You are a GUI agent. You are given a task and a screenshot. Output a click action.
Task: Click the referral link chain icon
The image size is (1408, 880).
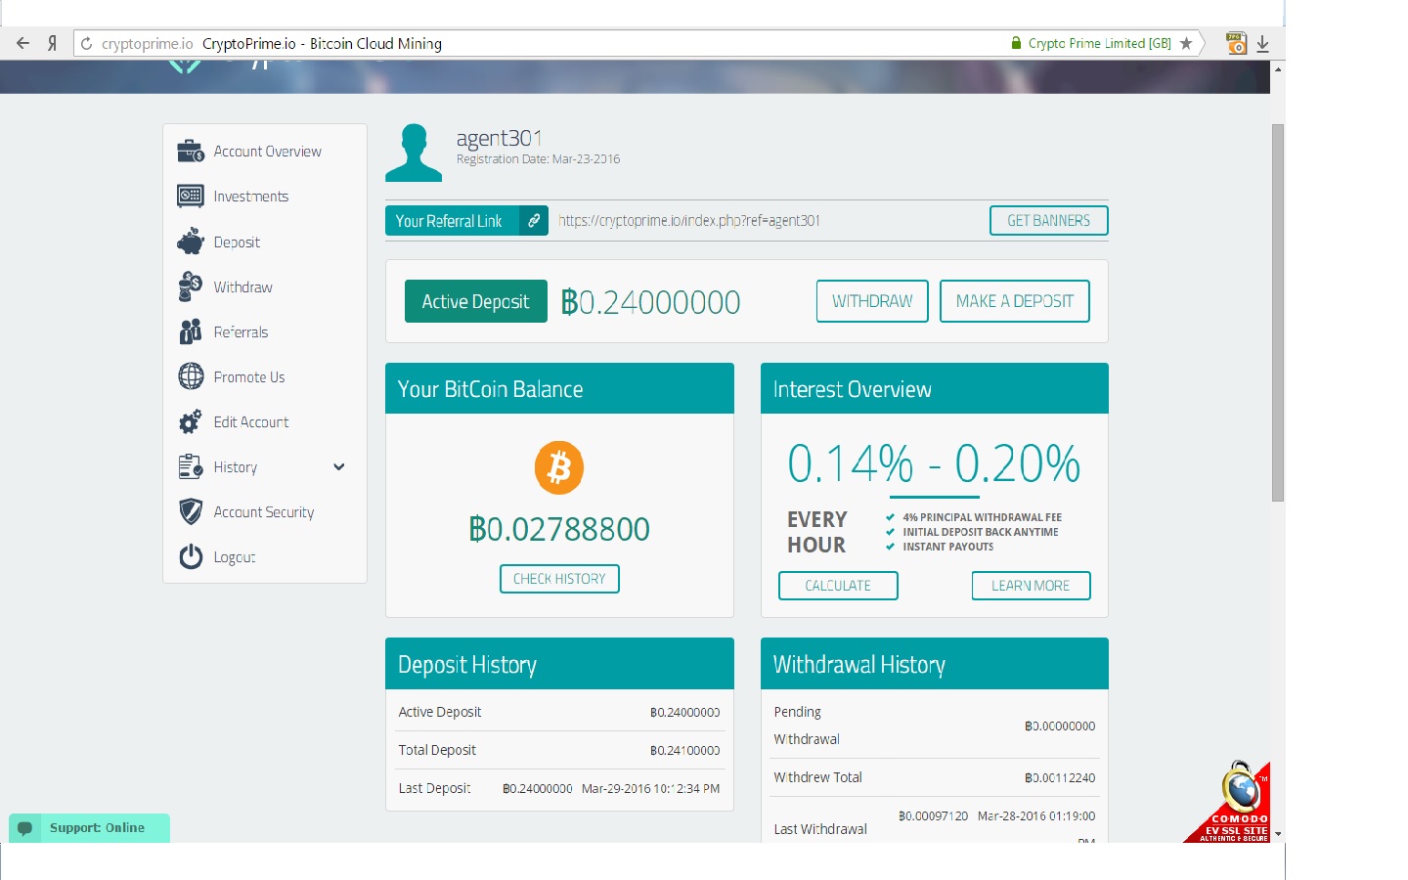(x=534, y=221)
